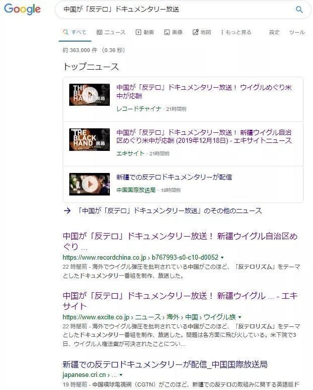Open the Google logo homepage
The height and width of the screenshot is (390, 313).
[23, 9]
